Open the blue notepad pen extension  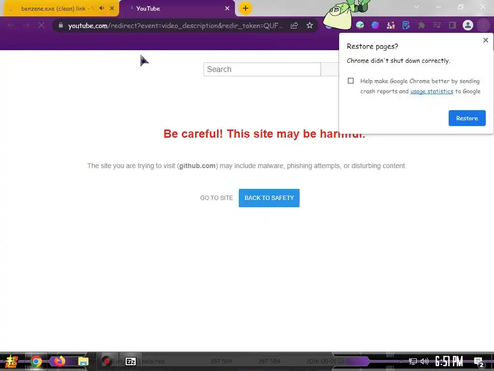click(406, 25)
